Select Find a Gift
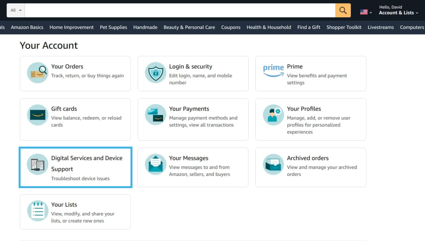 click(x=309, y=27)
